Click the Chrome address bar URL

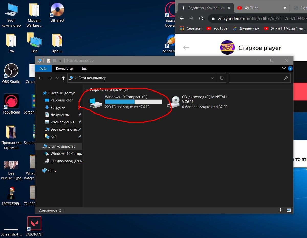(x=262, y=18)
